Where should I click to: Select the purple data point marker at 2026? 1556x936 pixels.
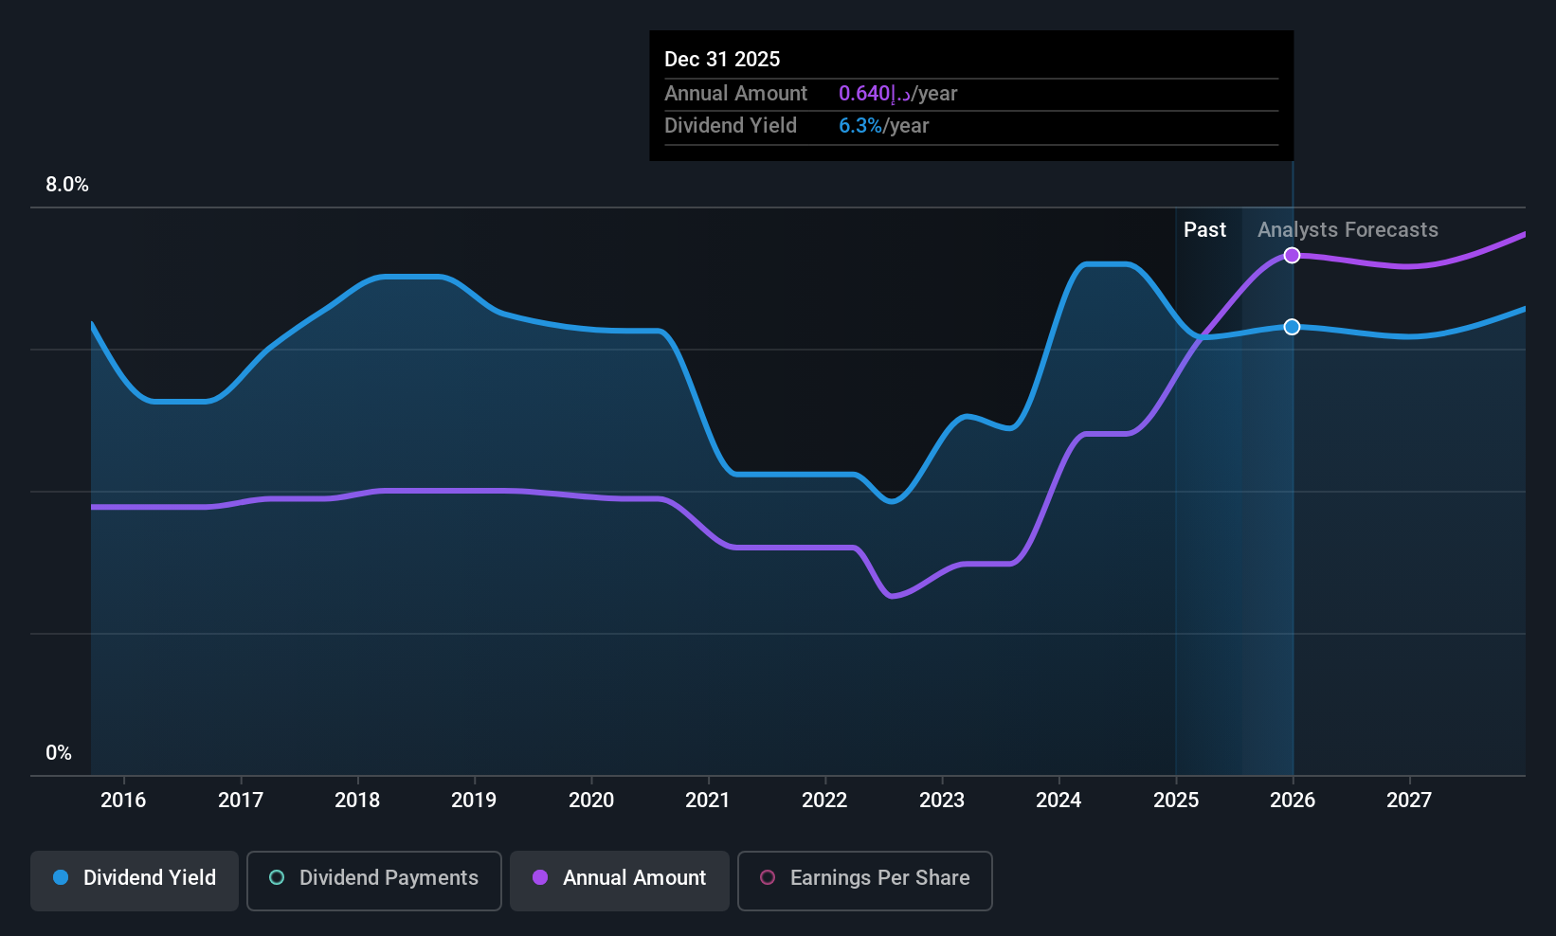(1292, 255)
